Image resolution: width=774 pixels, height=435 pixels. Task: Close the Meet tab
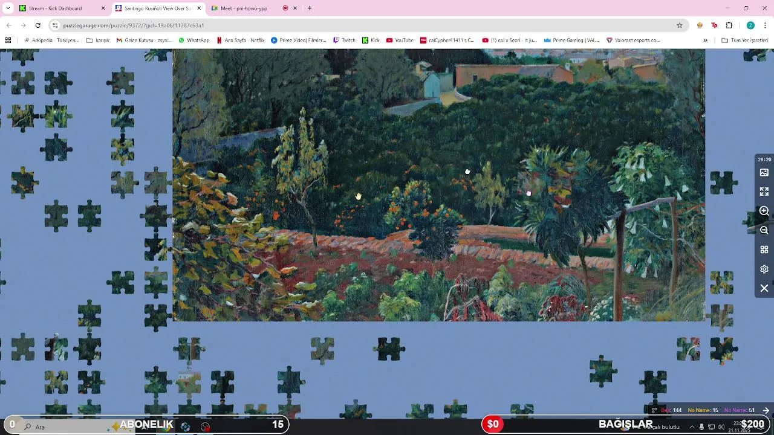[x=295, y=8]
